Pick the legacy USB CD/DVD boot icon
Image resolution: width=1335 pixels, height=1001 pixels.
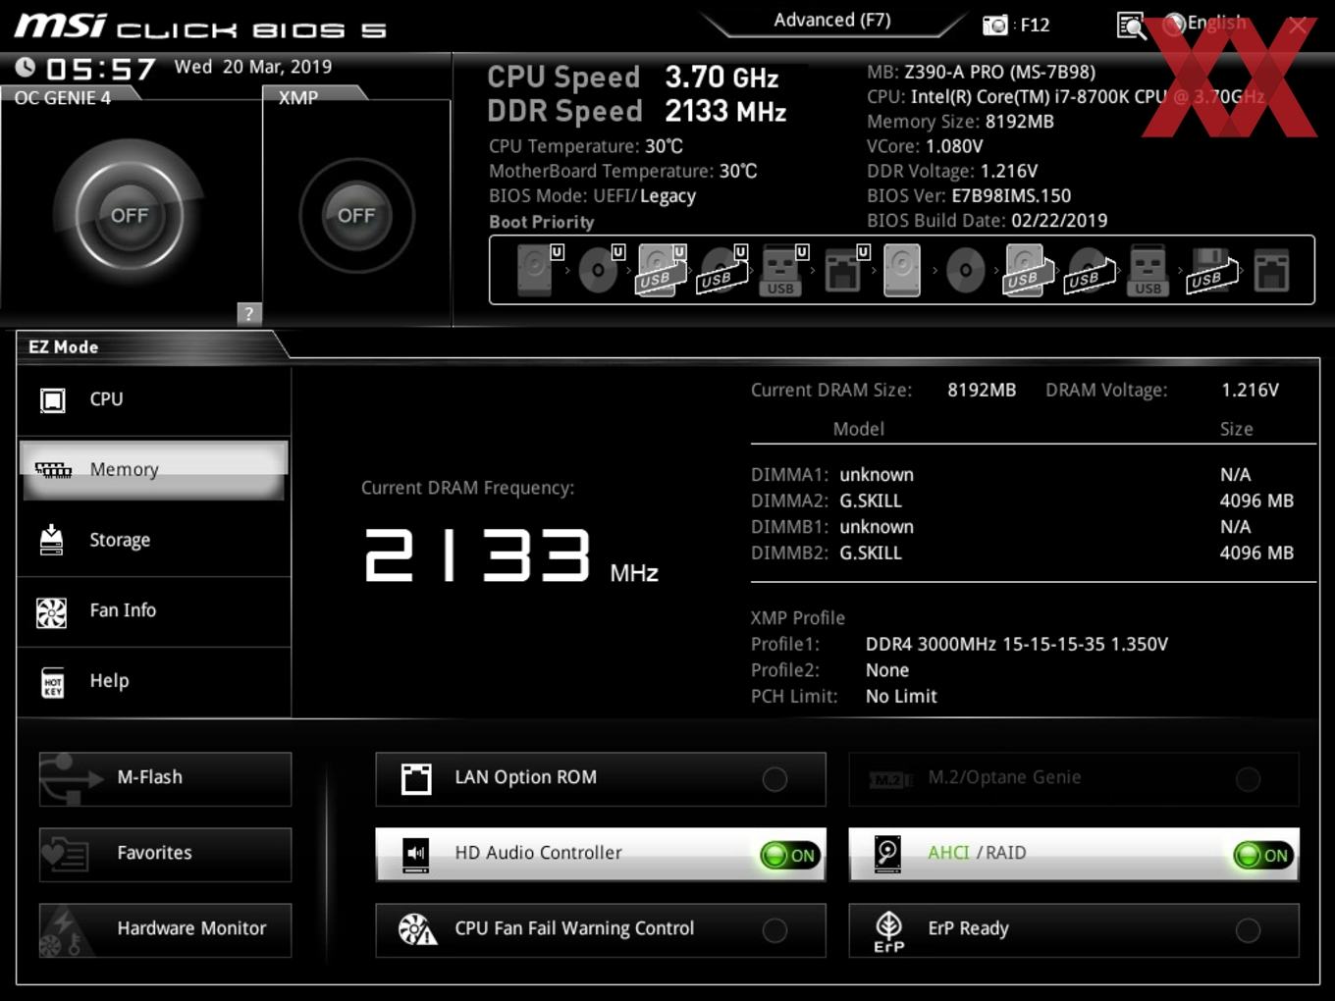1090,270
